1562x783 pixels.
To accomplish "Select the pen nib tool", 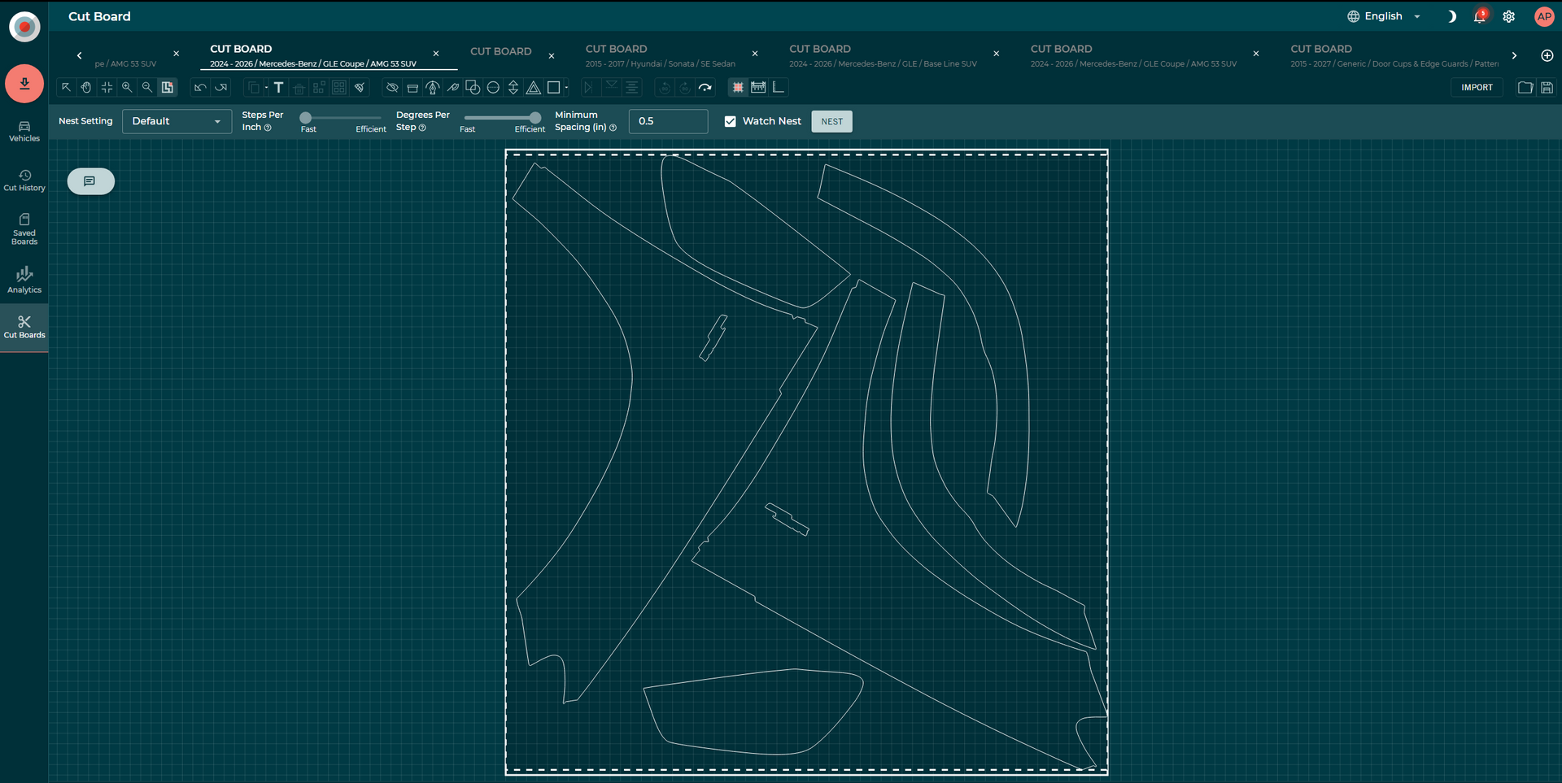I will 433,87.
